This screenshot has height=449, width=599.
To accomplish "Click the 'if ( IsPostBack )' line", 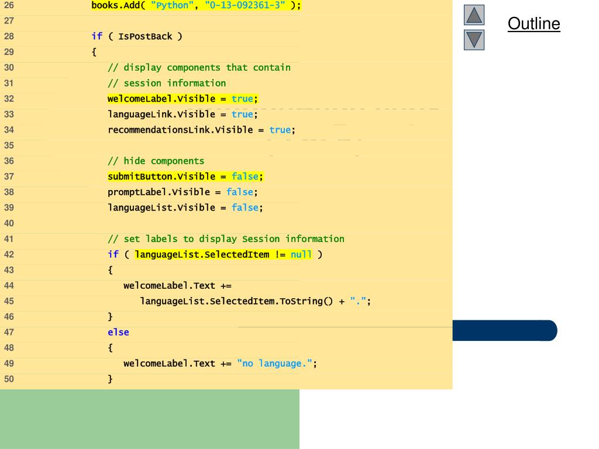I will tap(137, 36).
